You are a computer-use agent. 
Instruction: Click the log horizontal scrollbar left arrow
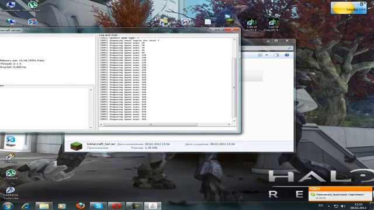(101, 124)
